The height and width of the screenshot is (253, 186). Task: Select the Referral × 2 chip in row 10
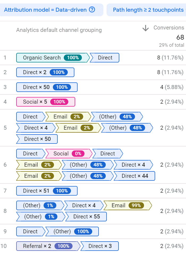click(48, 246)
